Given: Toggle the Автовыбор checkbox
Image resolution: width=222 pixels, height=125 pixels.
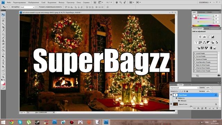Looking at the screenshot, I should [10, 7].
